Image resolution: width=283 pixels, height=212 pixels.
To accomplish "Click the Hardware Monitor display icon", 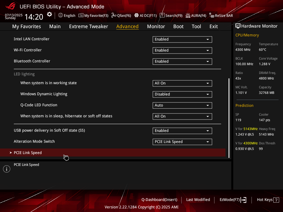I will click(x=238, y=26).
